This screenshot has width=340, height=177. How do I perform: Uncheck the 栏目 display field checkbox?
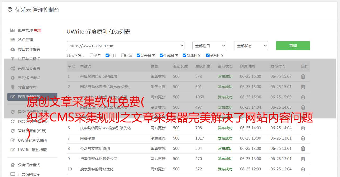tap(107, 55)
